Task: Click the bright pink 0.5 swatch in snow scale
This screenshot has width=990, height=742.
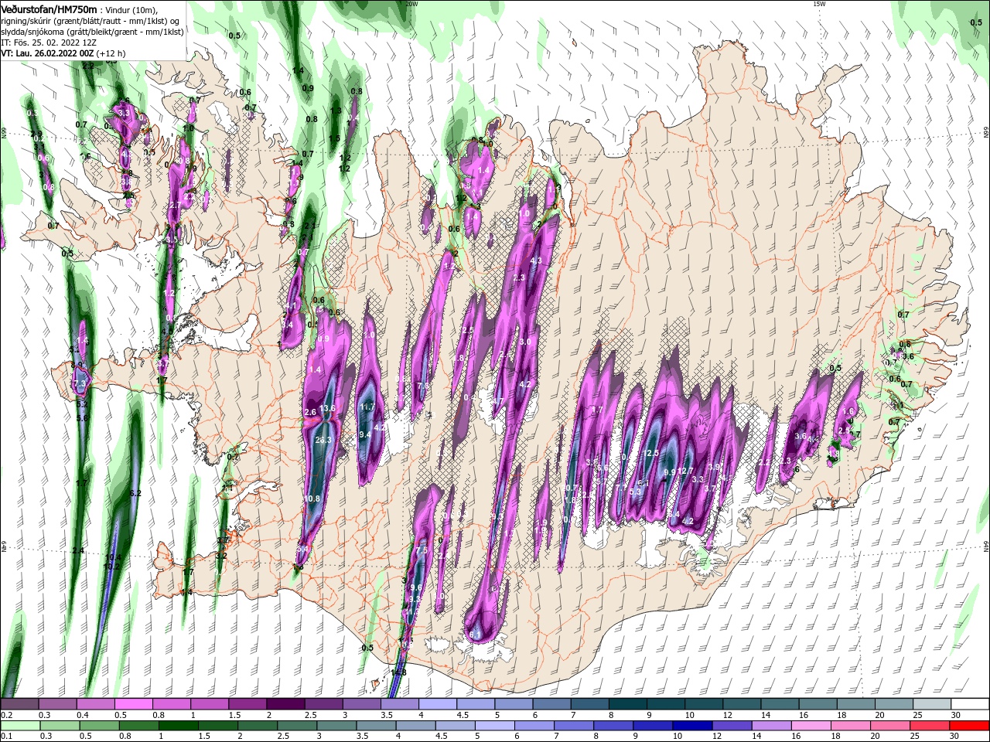Action: (133, 703)
